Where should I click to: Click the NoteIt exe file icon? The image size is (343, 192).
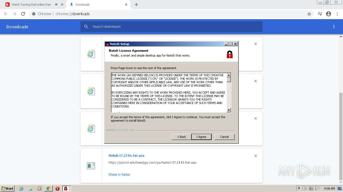[91, 166]
